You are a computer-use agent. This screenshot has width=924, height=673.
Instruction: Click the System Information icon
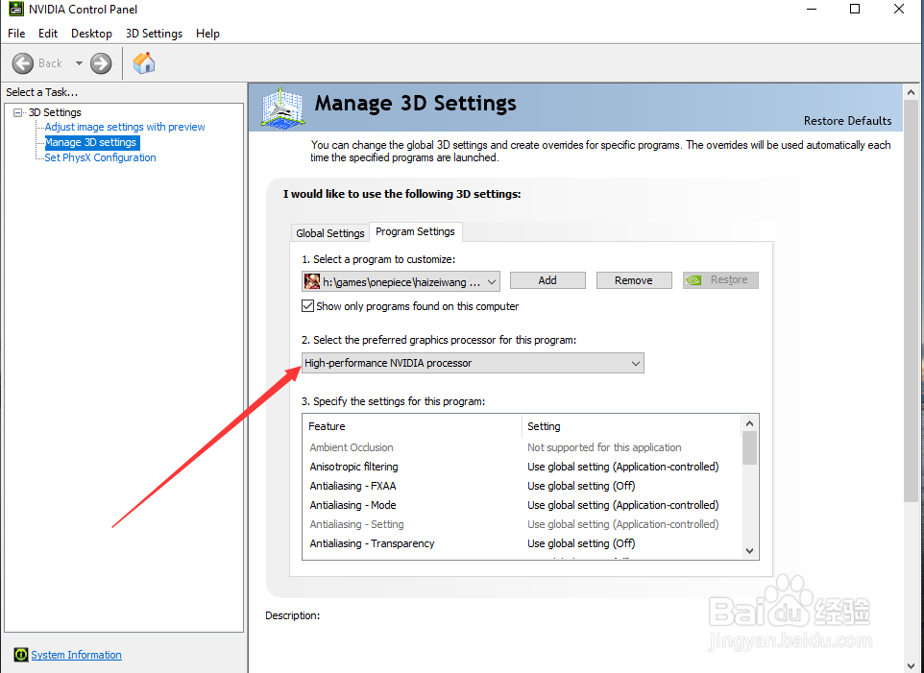[20, 654]
